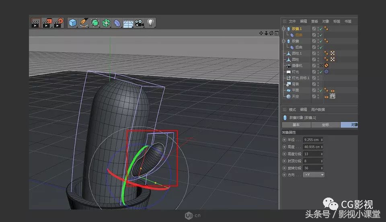Screen dimensions: 386x222
Task: Click the checkerboard texture tag on 圆柱 1
Action: pos(333,53)
